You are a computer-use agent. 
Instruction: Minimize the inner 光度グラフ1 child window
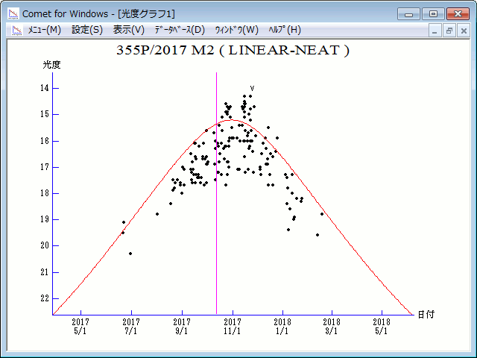tap(436, 31)
